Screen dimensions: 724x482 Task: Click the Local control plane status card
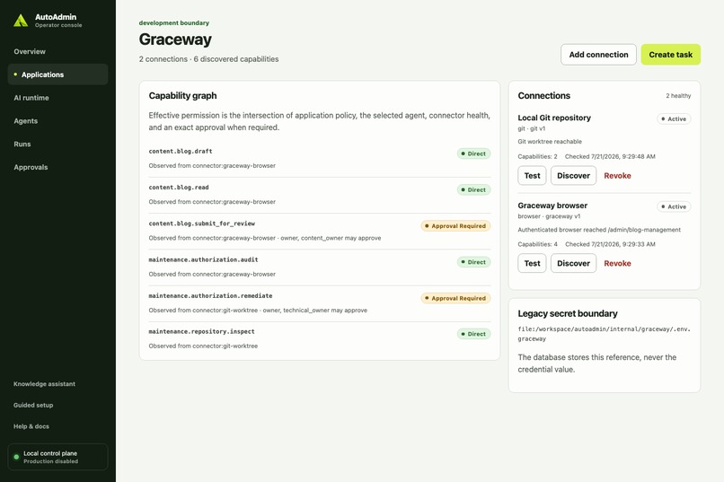pyautogui.click(x=57, y=457)
